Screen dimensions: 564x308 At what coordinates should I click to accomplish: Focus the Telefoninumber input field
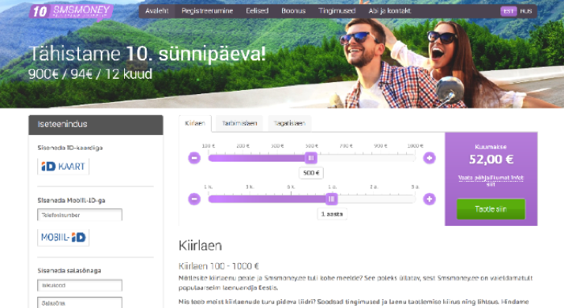pos(80,215)
